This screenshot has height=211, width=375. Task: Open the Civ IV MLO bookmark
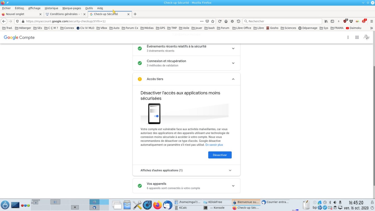tap(85, 28)
